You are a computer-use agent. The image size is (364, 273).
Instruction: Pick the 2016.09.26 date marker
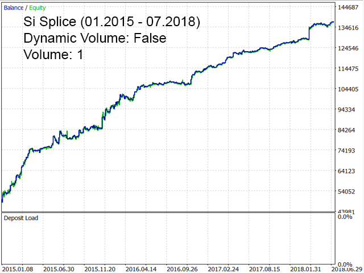(183, 268)
